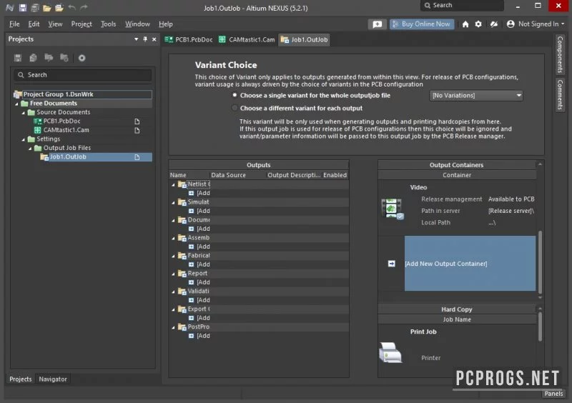Open the feedback message icon
572x403 pixels.
(x=378, y=24)
